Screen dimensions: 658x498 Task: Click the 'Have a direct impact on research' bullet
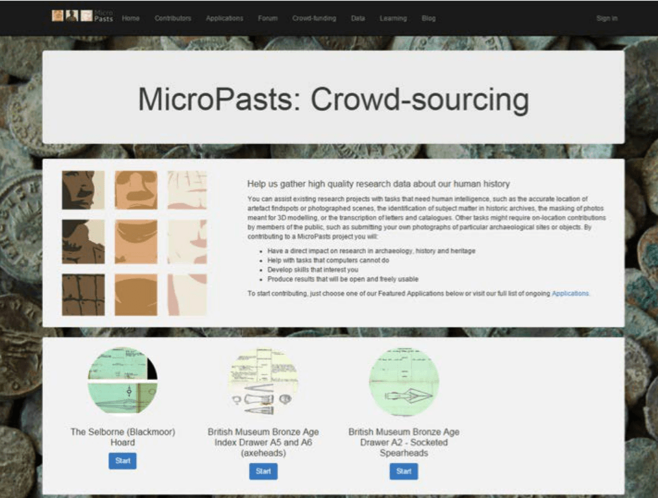tap(371, 251)
